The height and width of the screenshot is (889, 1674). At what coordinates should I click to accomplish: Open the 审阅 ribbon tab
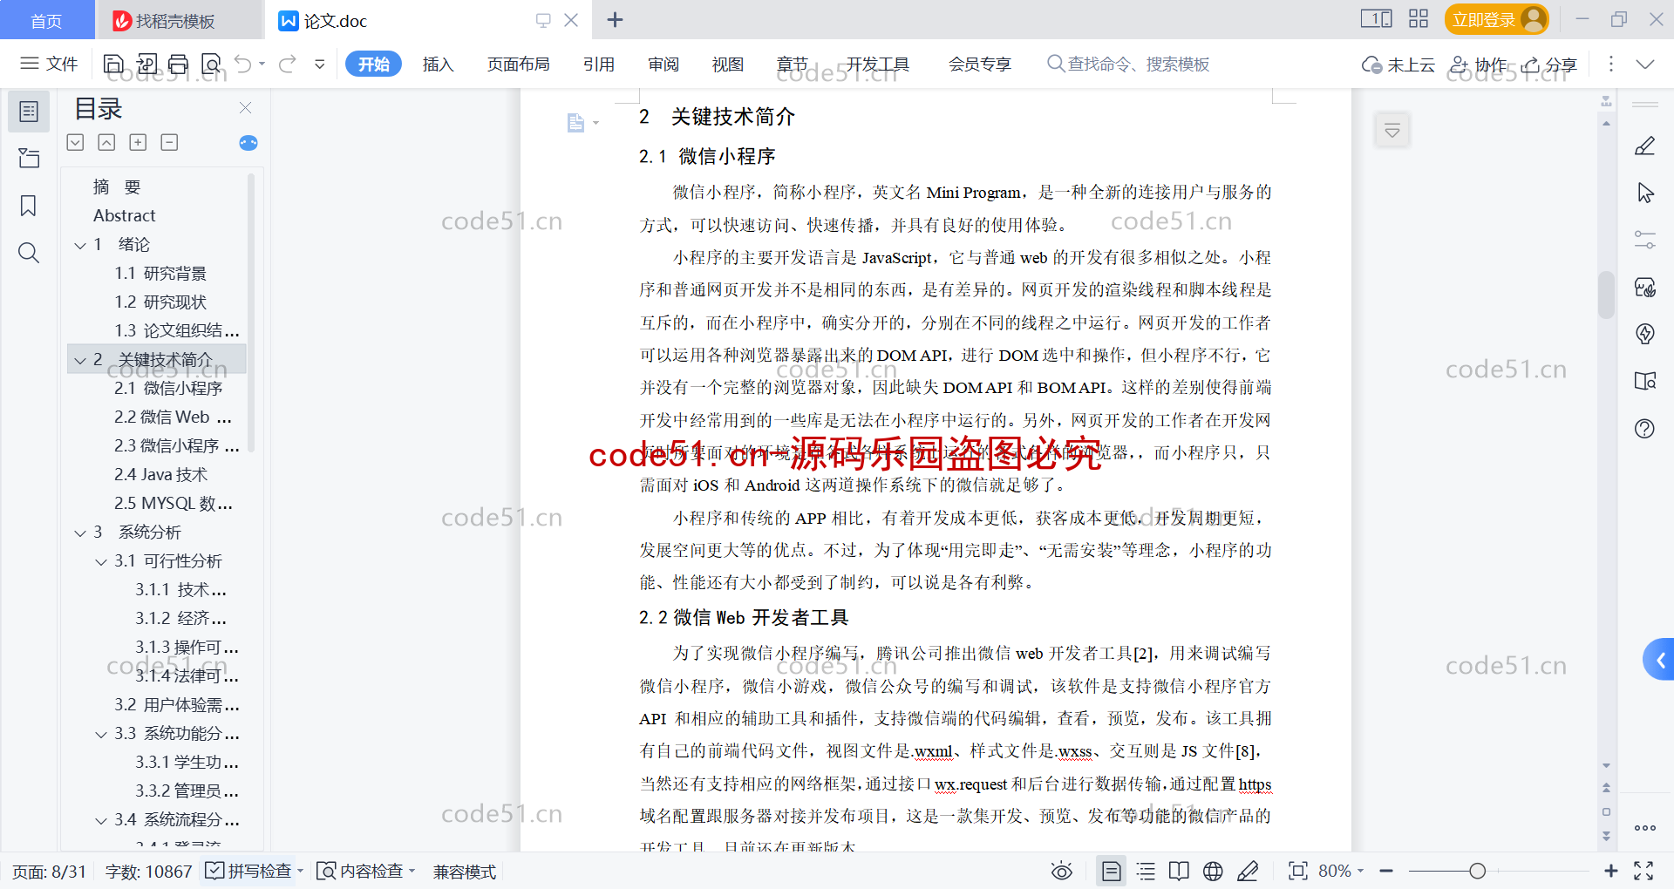[663, 64]
